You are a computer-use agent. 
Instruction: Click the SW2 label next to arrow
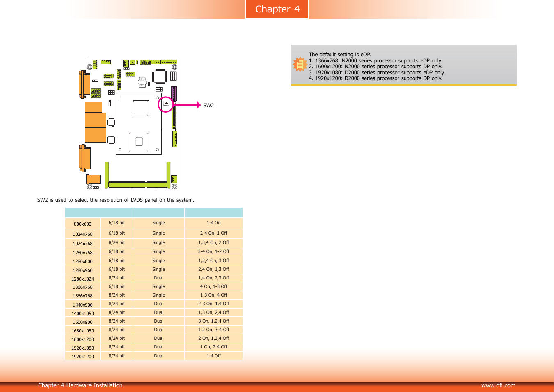(x=208, y=106)
